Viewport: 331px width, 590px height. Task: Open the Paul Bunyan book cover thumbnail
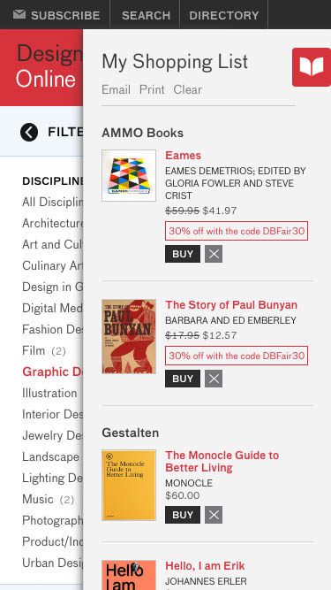(x=129, y=336)
